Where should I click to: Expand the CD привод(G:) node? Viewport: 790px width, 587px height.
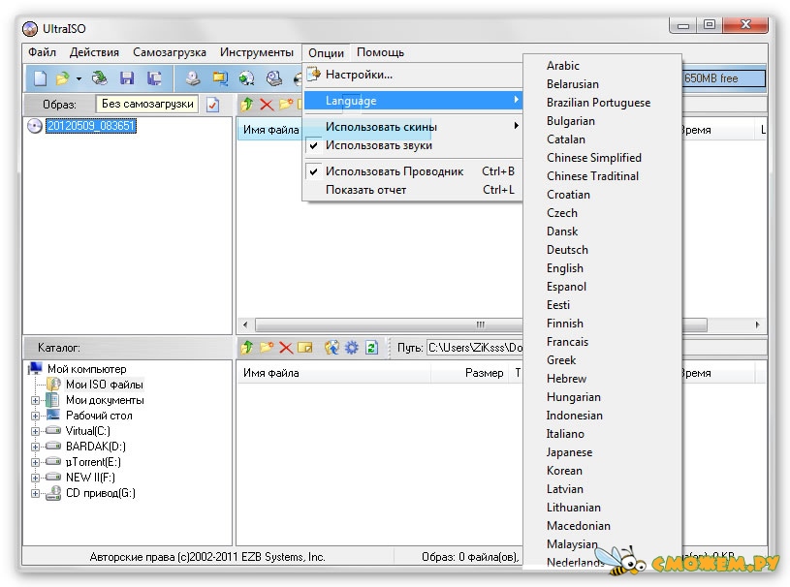(x=35, y=493)
